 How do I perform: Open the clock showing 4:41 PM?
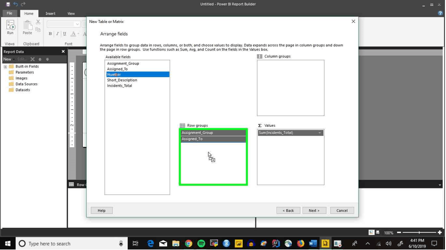click(x=417, y=244)
